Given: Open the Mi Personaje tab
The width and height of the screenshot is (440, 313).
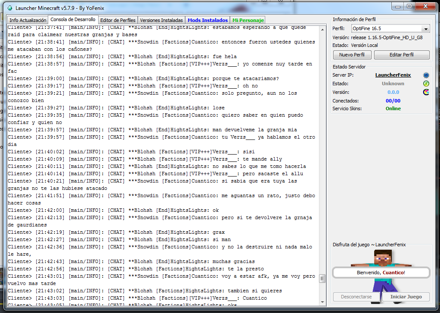Looking at the screenshot, I should (x=248, y=20).
